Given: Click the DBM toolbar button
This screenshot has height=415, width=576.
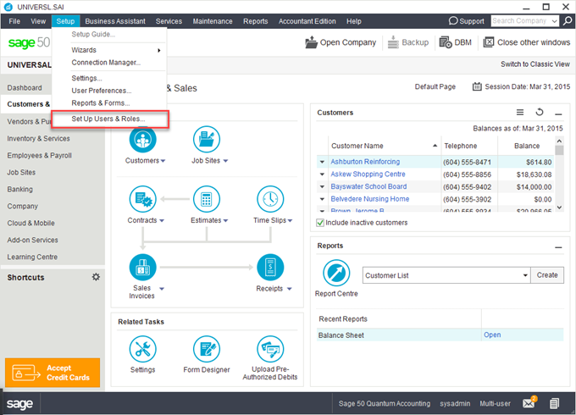Looking at the screenshot, I should pyautogui.click(x=456, y=42).
